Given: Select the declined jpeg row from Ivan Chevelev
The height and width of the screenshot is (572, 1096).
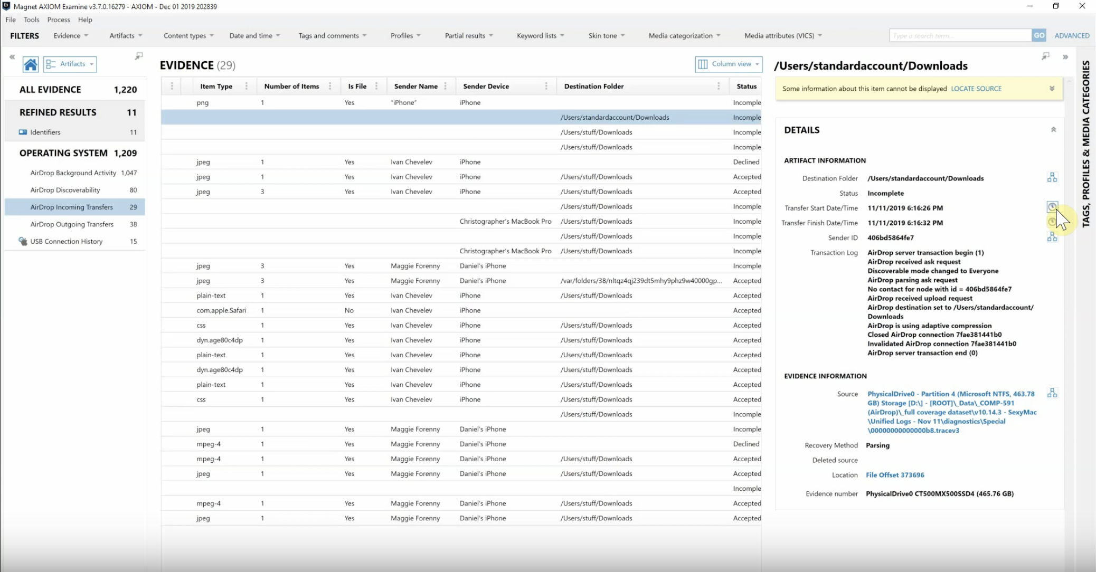Looking at the screenshot, I should [x=461, y=162].
